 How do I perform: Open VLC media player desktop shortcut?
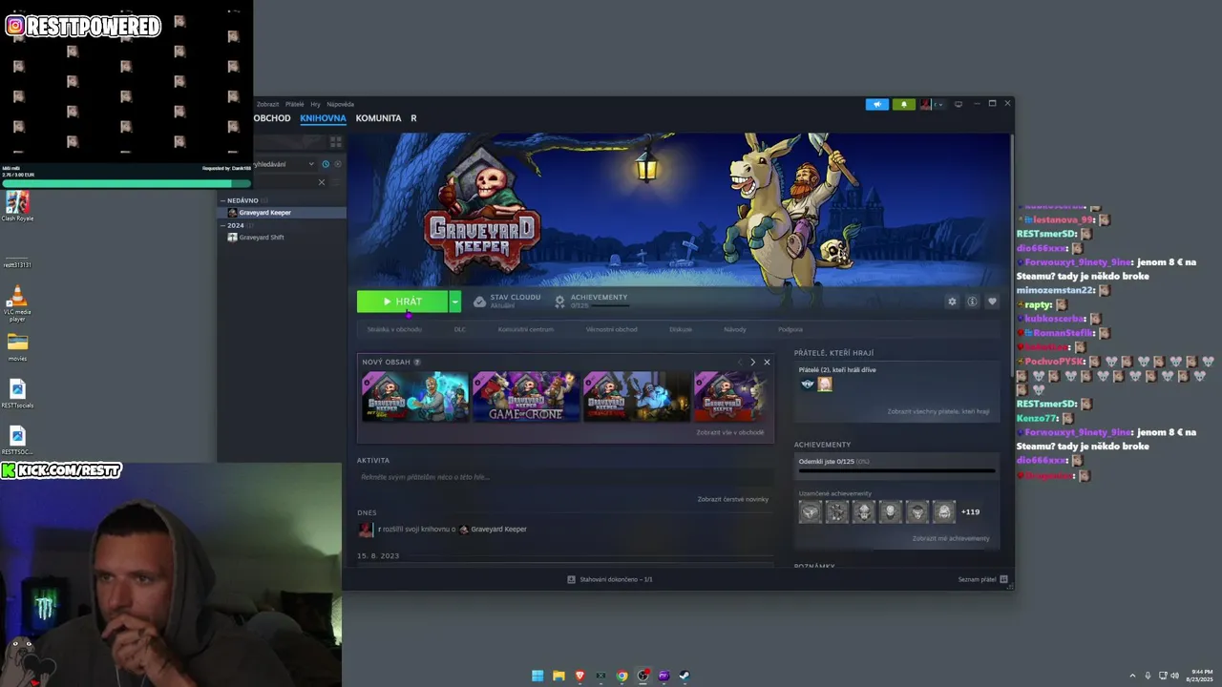click(17, 304)
